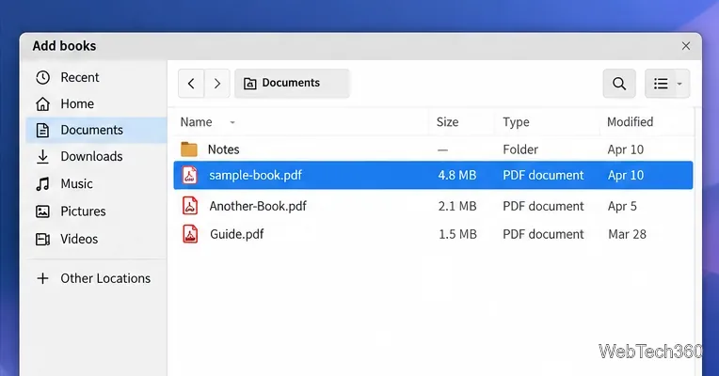Screen dimensions: 719x376
Task: Click the Home house icon
Action: 42,104
